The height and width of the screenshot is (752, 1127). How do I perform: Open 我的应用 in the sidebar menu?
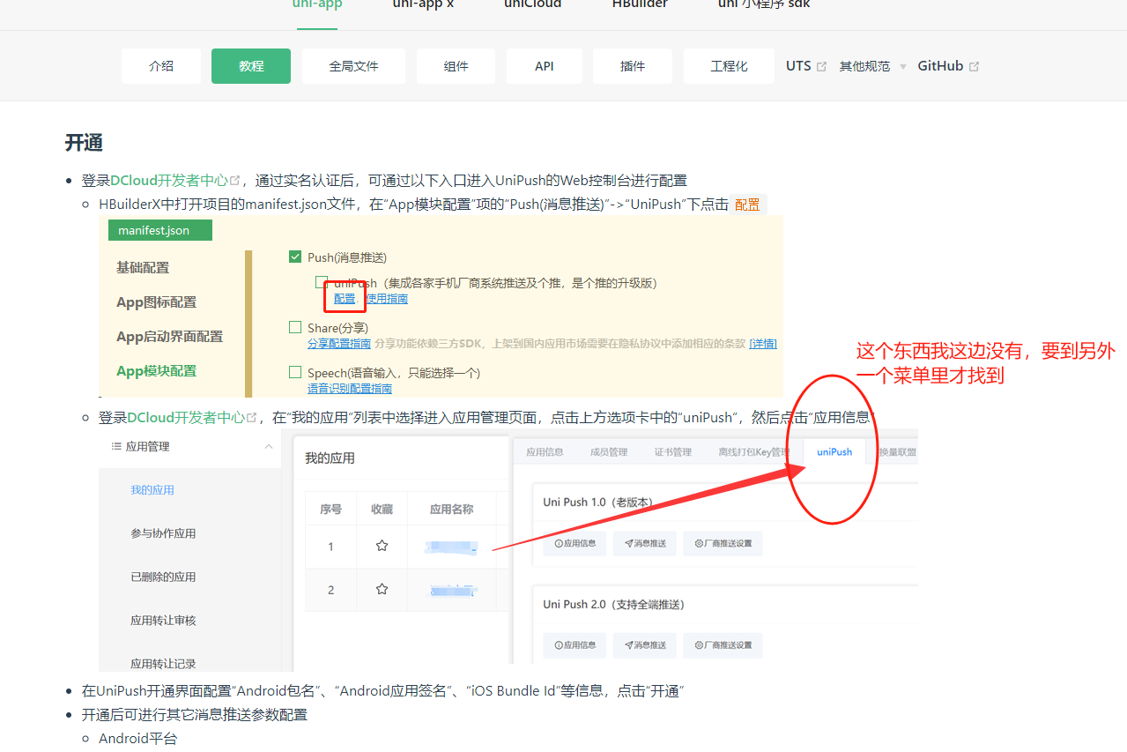[152, 490]
